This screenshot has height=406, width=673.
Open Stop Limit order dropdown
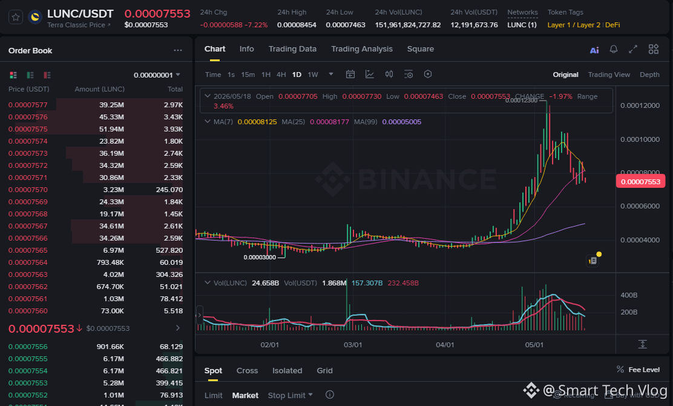pos(290,395)
